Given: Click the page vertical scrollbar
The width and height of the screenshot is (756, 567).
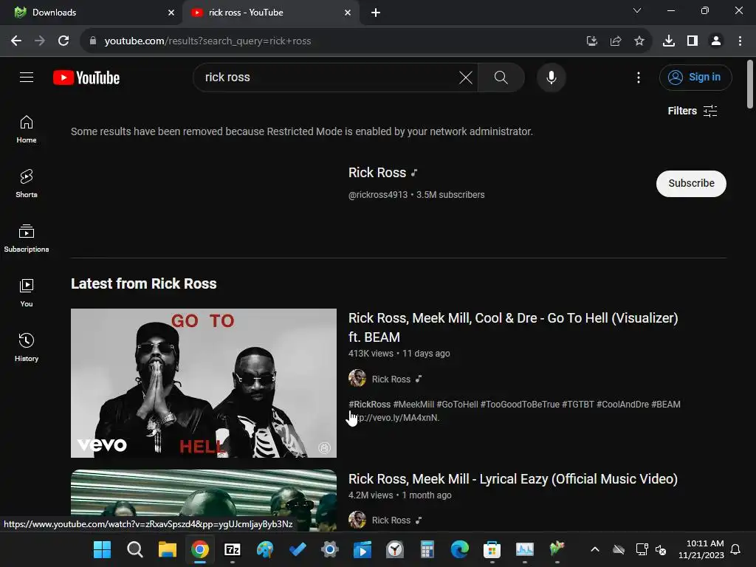Looking at the screenshot, I should tap(750, 84).
